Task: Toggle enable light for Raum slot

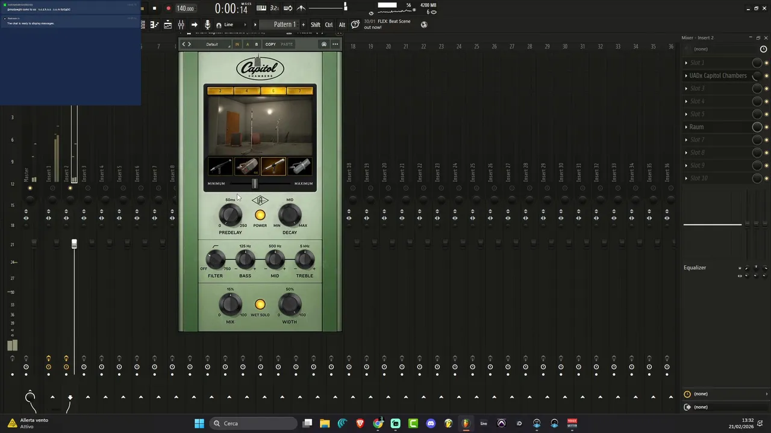Action: [766, 127]
